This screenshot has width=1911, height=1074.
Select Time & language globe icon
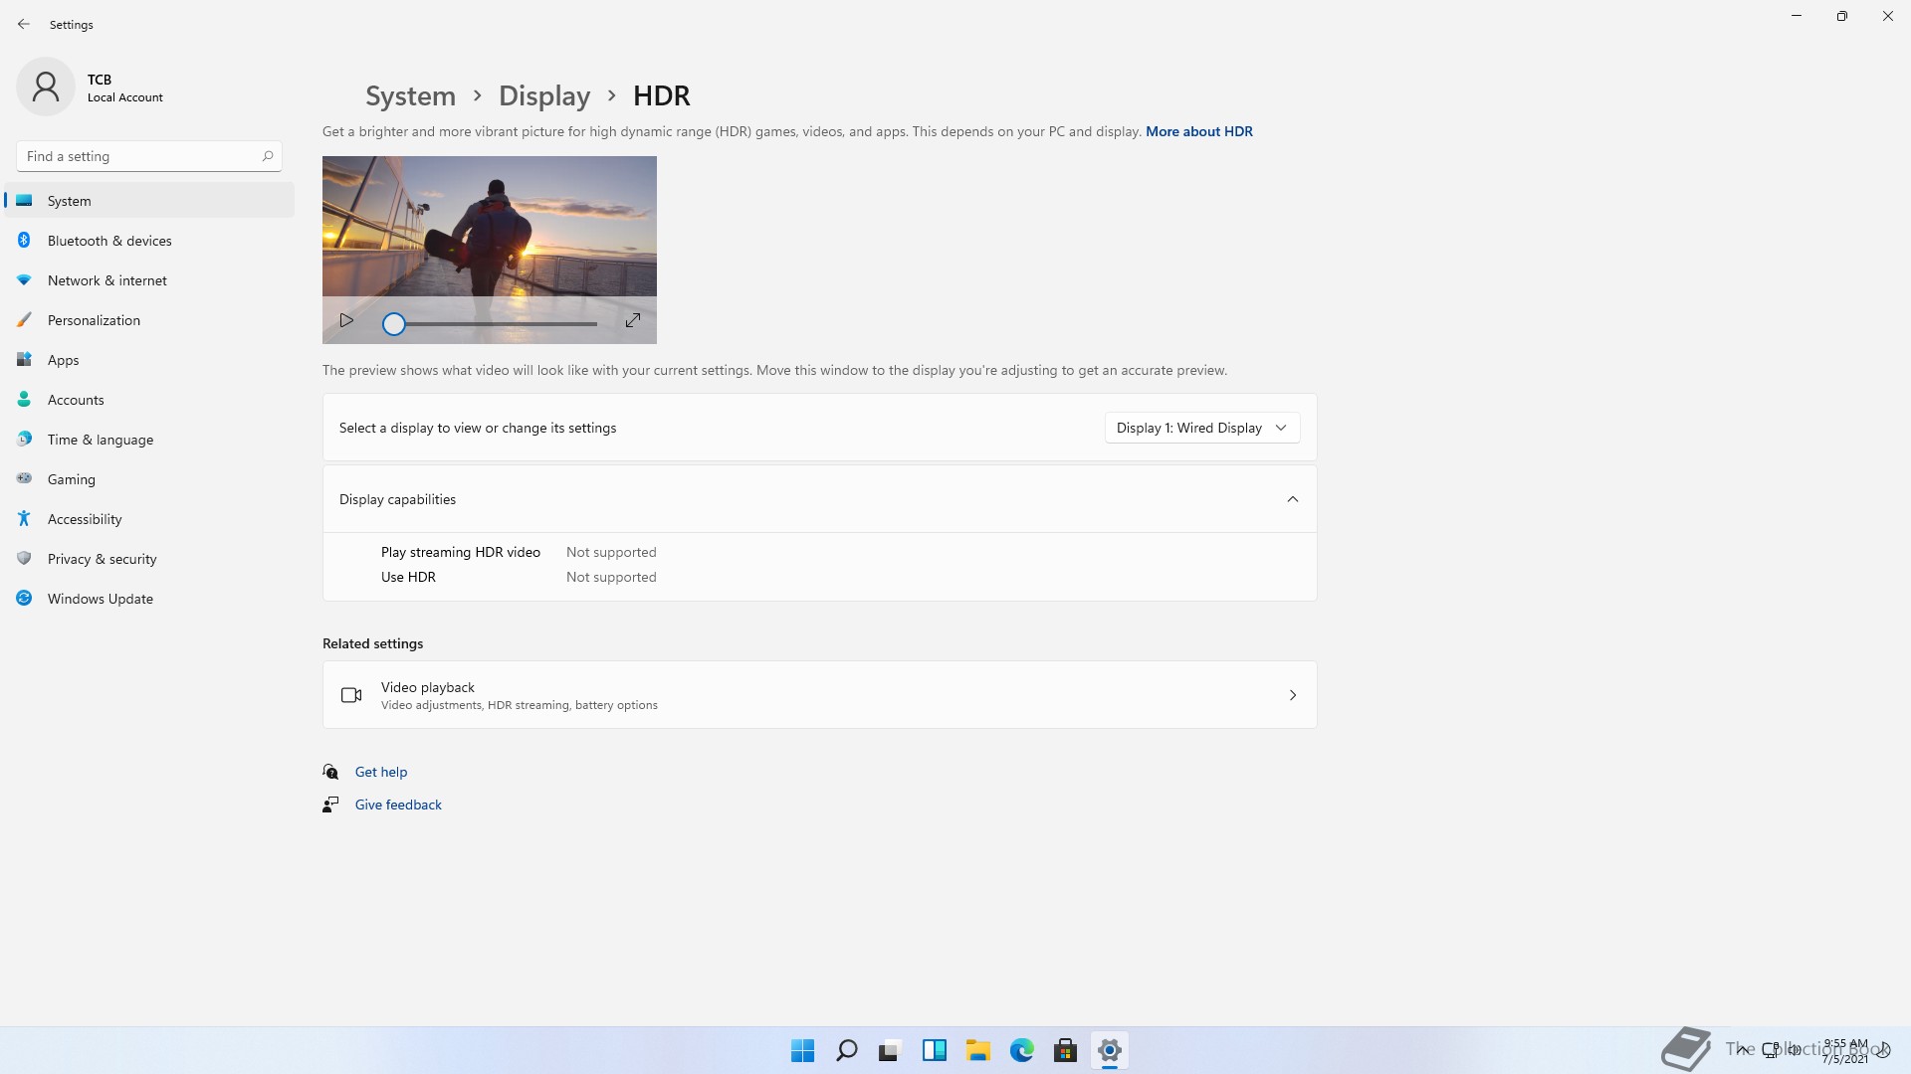(x=24, y=440)
